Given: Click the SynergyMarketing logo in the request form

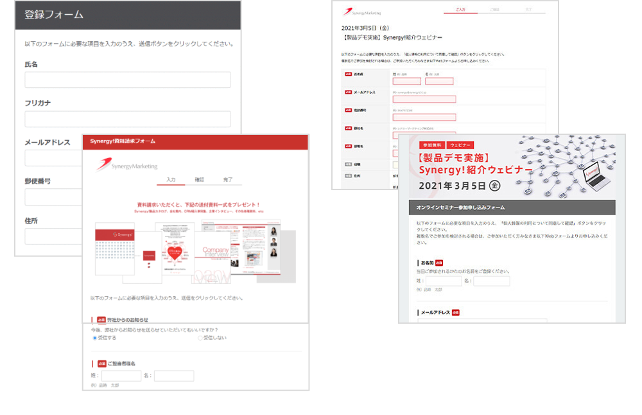Looking at the screenshot, I should pos(127,164).
